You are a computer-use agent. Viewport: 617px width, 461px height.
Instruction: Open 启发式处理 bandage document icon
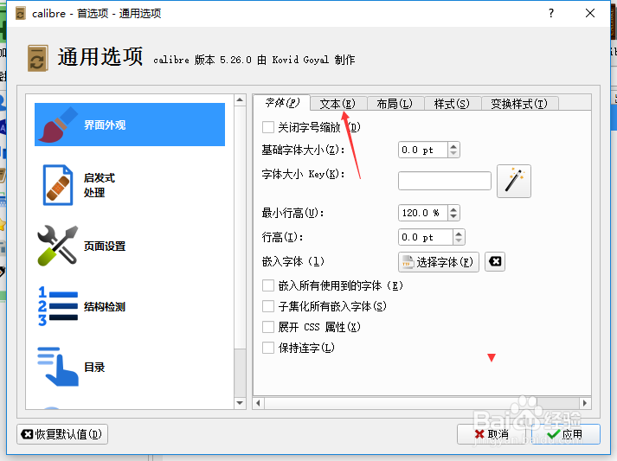(x=58, y=185)
